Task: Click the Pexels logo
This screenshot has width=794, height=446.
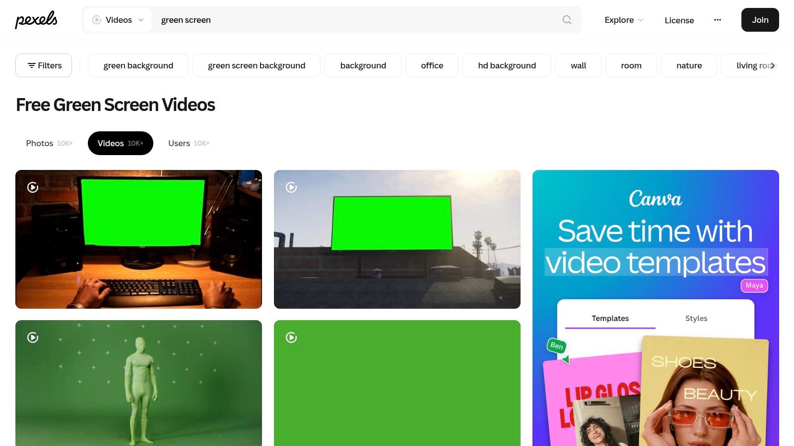Action: coord(36,20)
